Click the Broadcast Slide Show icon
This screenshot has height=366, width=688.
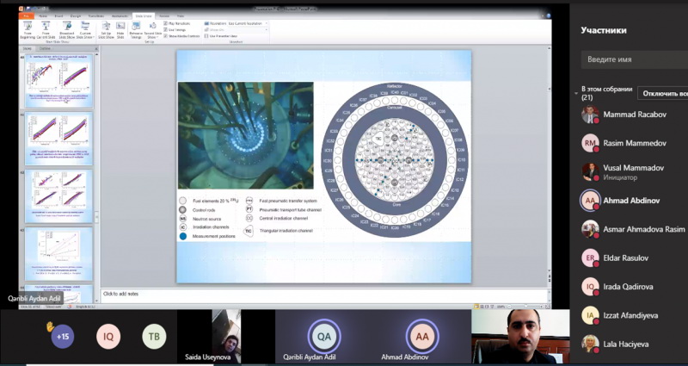tap(65, 28)
